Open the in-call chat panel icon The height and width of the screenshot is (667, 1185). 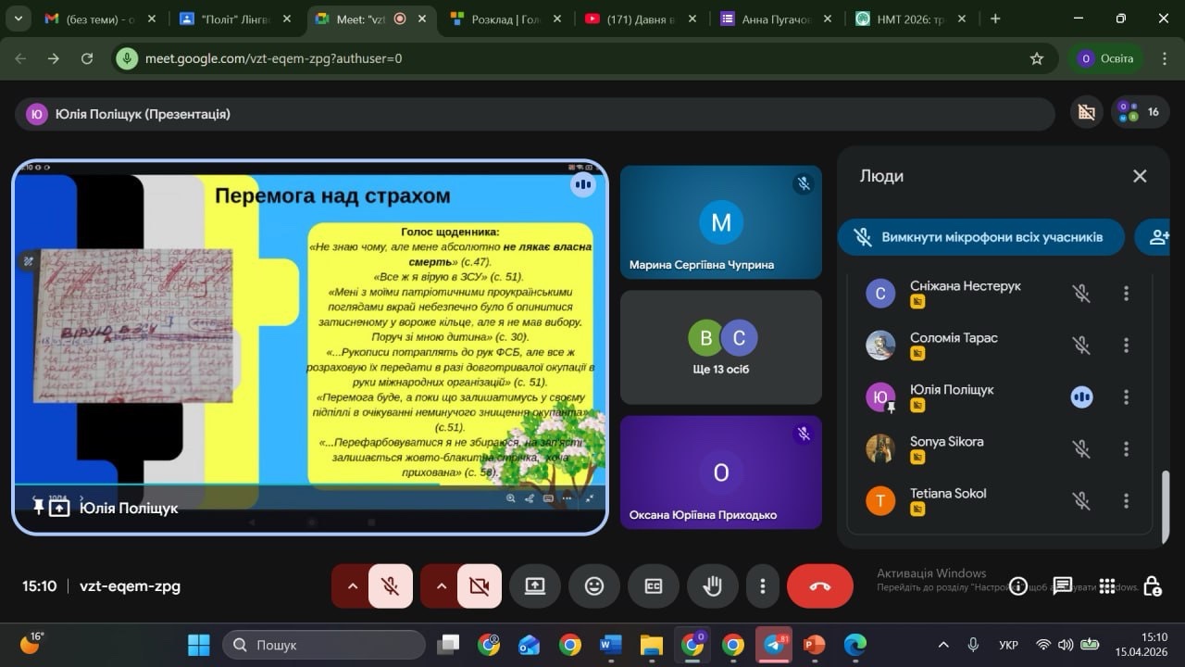[1062, 585]
